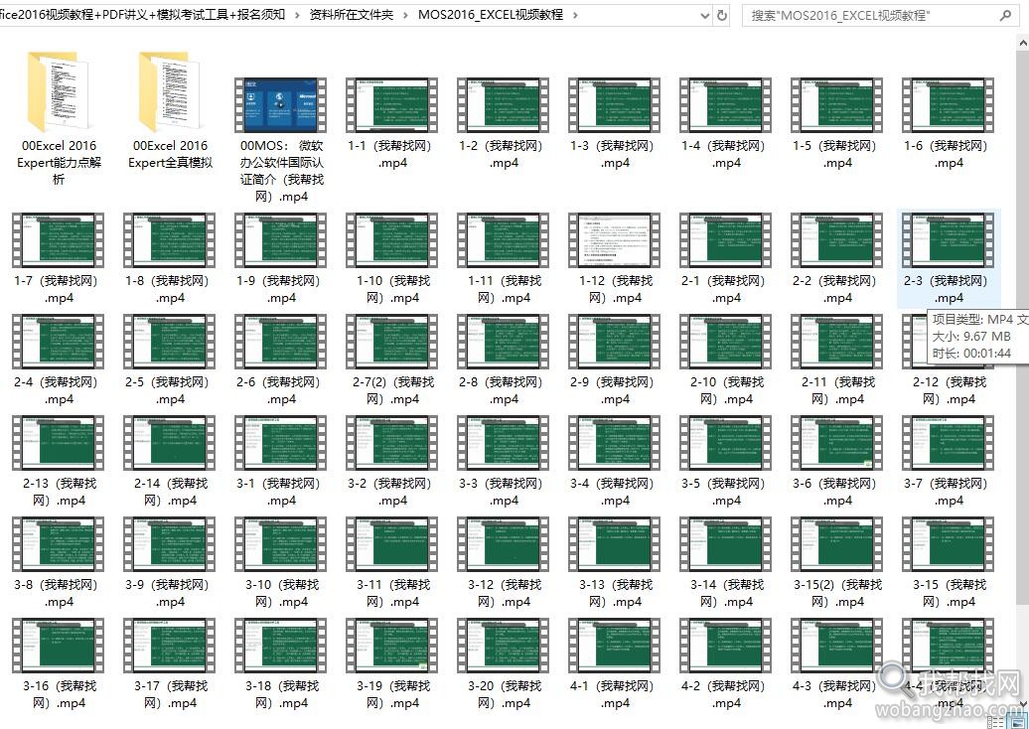Select the 1-2（我帮找网）.mp4 video icon
Image resolution: width=1029 pixels, height=729 pixels.
(x=504, y=105)
